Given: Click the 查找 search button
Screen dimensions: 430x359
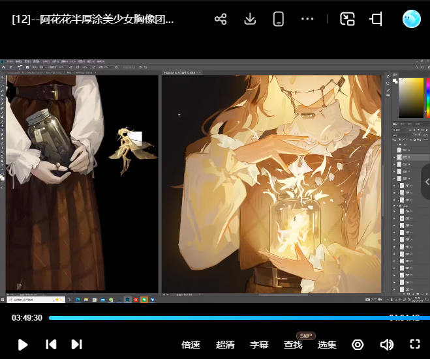Looking at the screenshot, I should [x=293, y=345].
